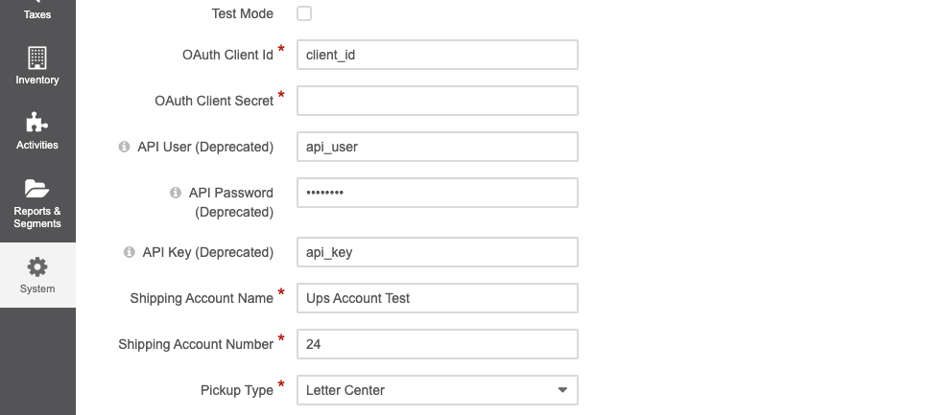Click the API Password field
This screenshot has width=951, height=415.
[x=437, y=193]
